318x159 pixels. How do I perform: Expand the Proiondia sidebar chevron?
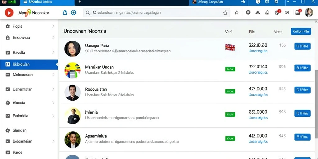point(53,116)
